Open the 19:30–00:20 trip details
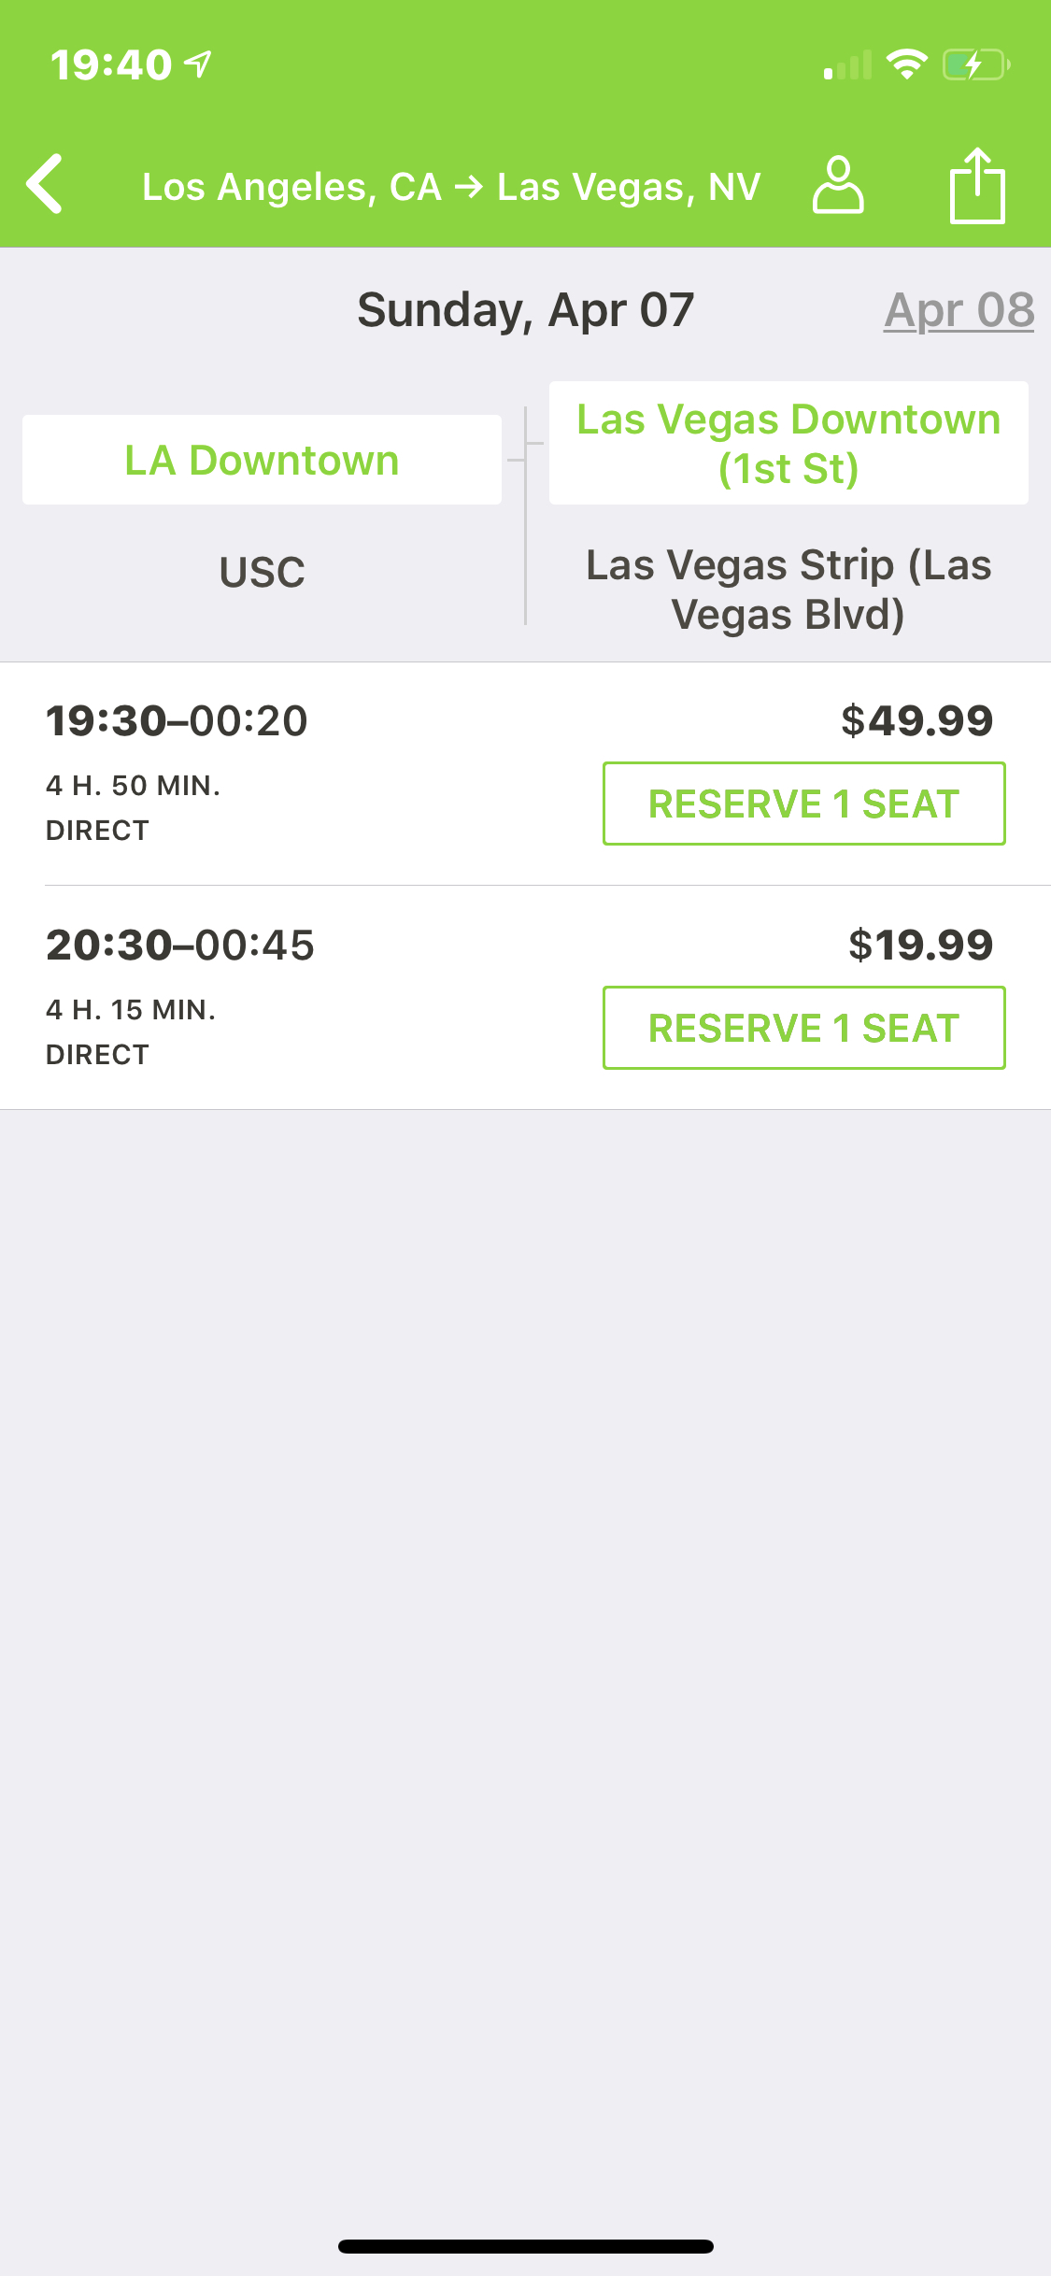 pyautogui.click(x=178, y=721)
